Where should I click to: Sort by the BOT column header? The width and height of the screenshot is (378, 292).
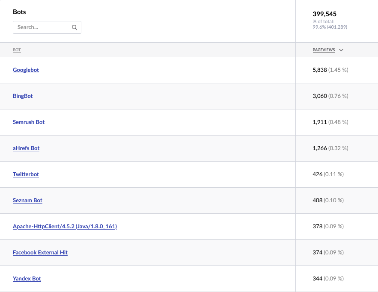click(17, 50)
